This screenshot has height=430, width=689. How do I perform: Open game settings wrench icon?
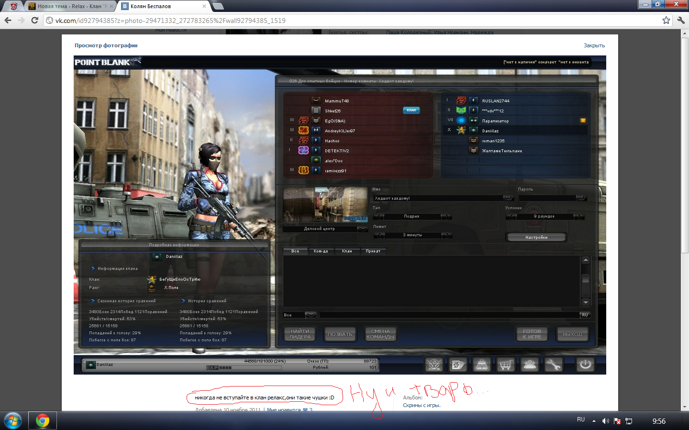coord(553,365)
